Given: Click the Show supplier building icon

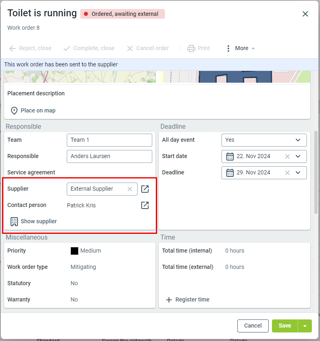Looking at the screenshot, I should coord(14,222).
